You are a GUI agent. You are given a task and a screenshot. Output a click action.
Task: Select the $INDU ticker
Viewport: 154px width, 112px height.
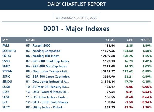(x=7, y=81)
